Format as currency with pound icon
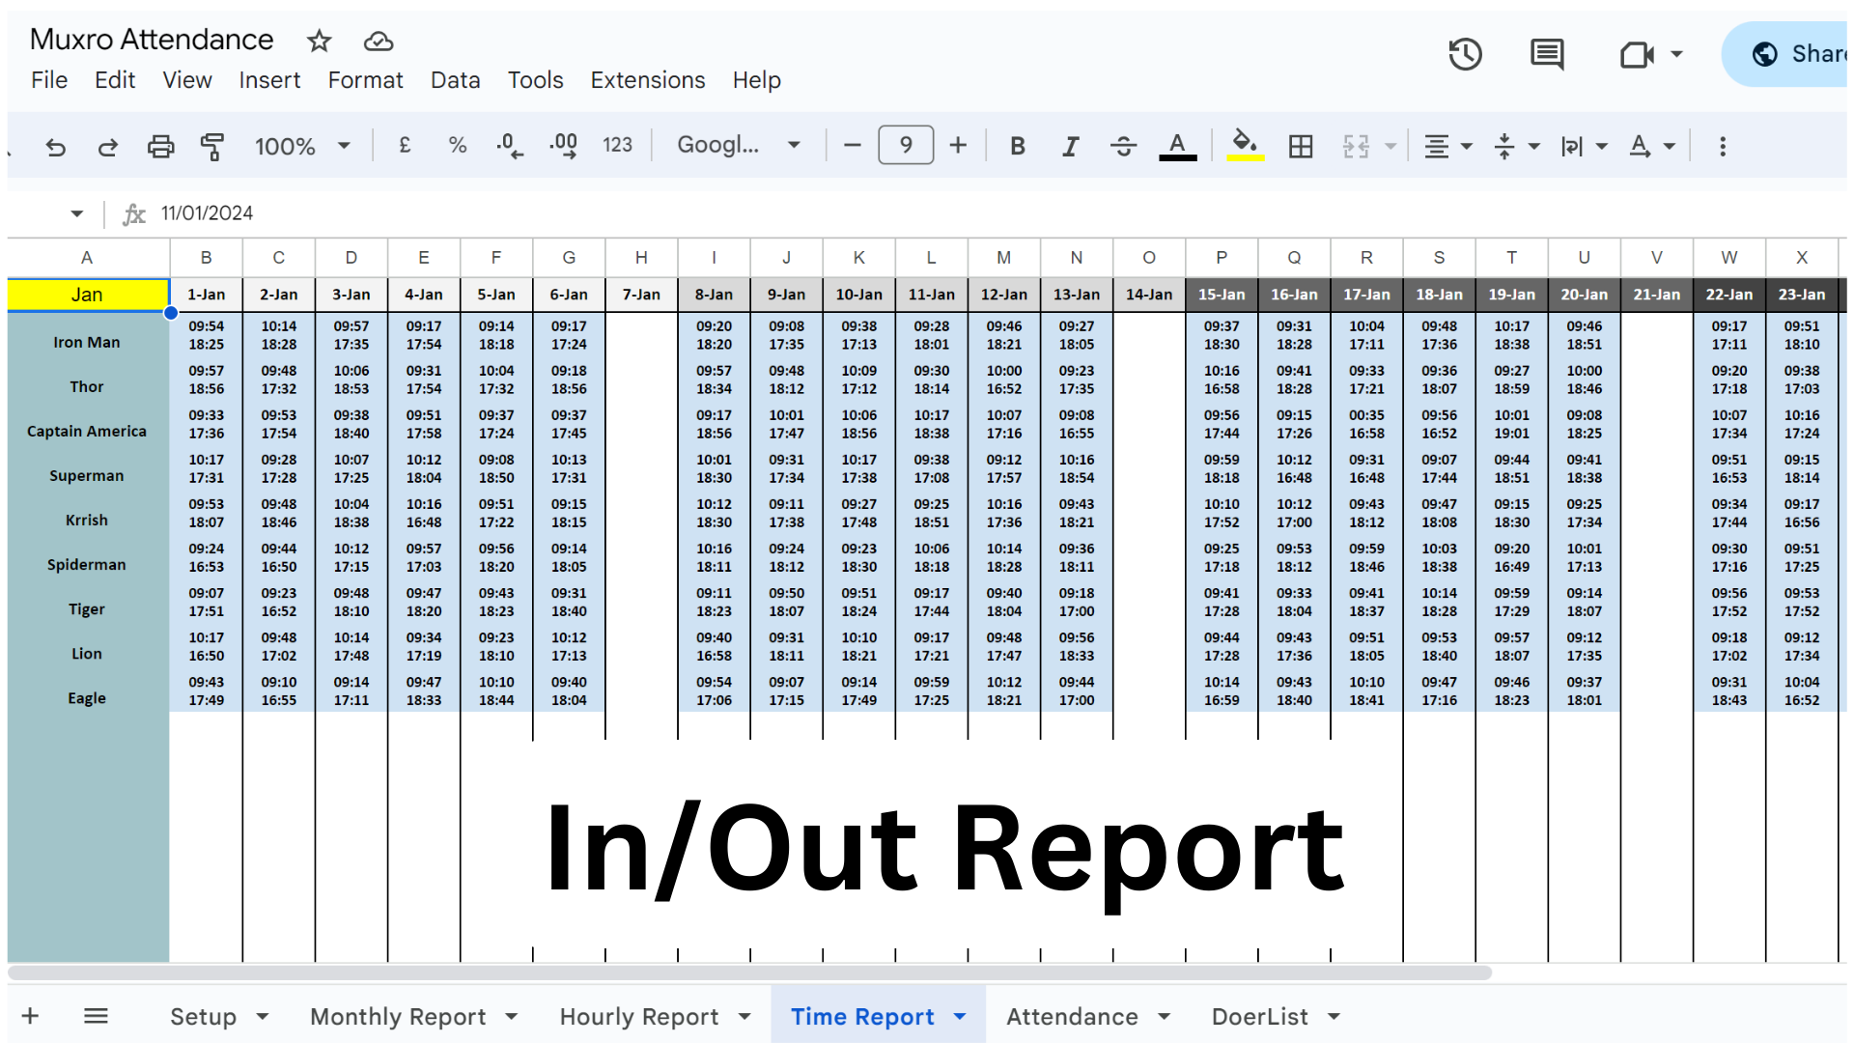1854x1043 pixels. click(x=405, y=146)
